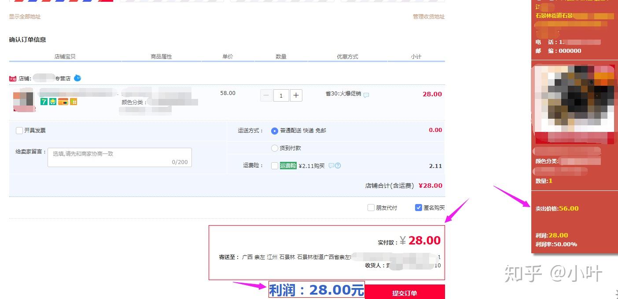
Task: Click the freight insurance comment bubble icon
Action: click(331, 166)
